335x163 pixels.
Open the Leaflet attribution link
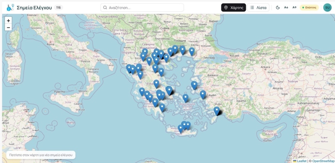point(300,161)
